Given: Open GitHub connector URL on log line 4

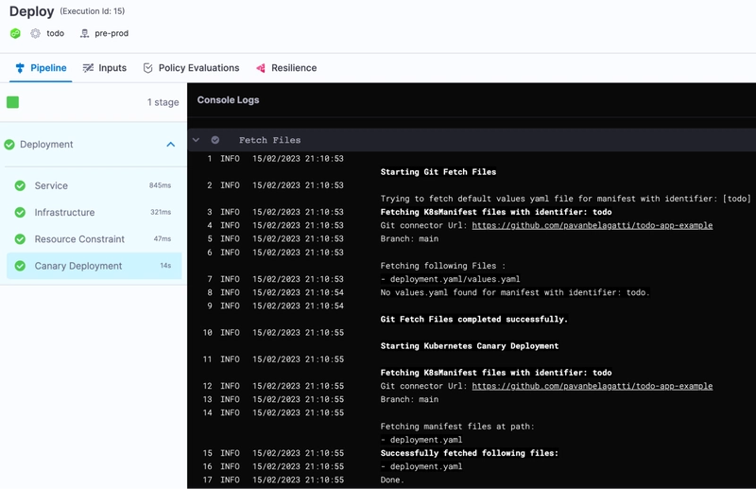Looking at the screenshot, I should [x=593, y=225].
